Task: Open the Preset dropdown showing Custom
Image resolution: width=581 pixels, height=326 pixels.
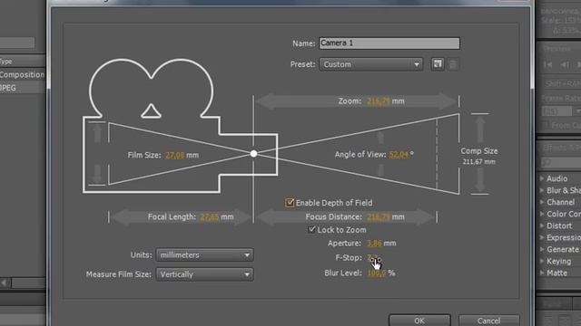Action: coord(371,64)
